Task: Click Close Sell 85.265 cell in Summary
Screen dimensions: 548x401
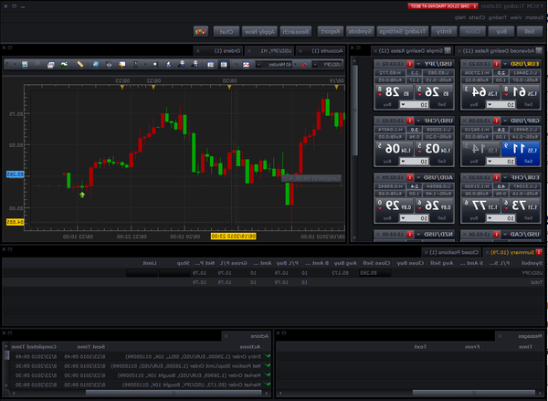Action: click(x=374, y=273)
